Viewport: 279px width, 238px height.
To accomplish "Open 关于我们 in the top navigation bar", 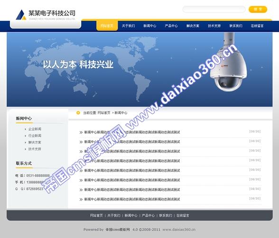I will click(x=128, y=26).
